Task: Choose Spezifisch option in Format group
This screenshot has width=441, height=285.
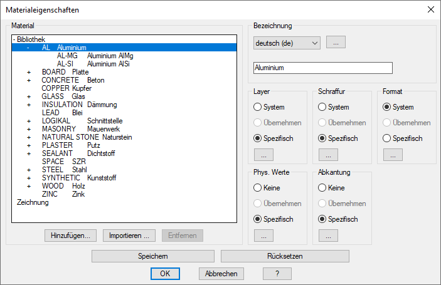Action: (387, 138)
